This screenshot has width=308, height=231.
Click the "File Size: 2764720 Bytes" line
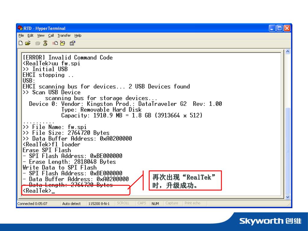point(66,133)
